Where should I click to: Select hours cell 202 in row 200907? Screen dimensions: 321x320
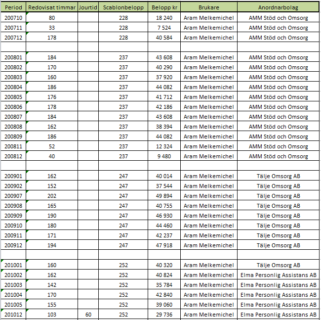click(52, 196)
